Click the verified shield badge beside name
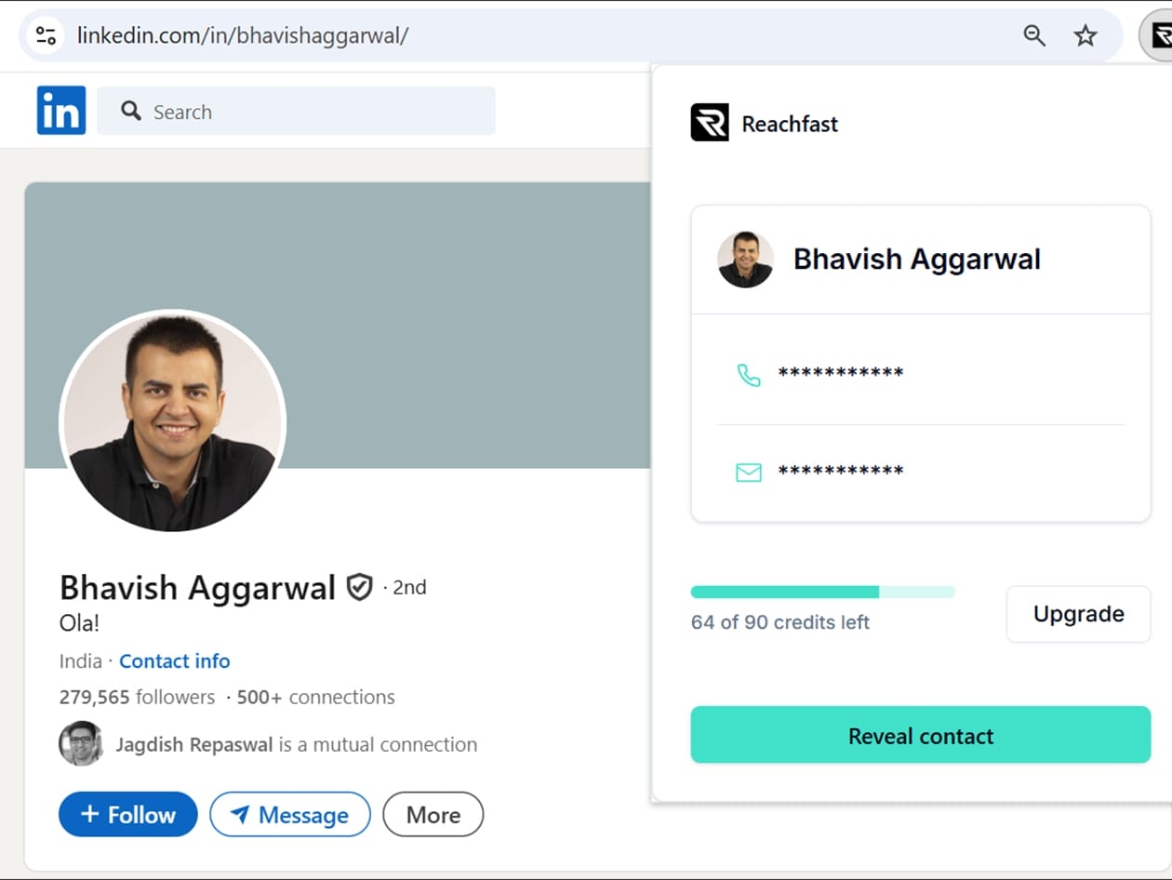This screenshot has width=1172, height=880. 359,588
